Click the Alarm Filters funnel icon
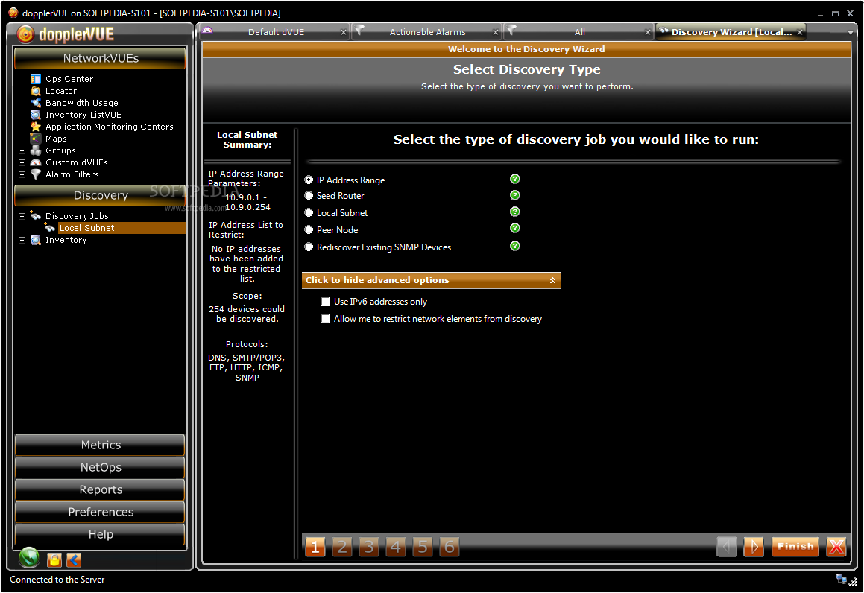This screenshot has width=864, height=593. pos(36,174)
